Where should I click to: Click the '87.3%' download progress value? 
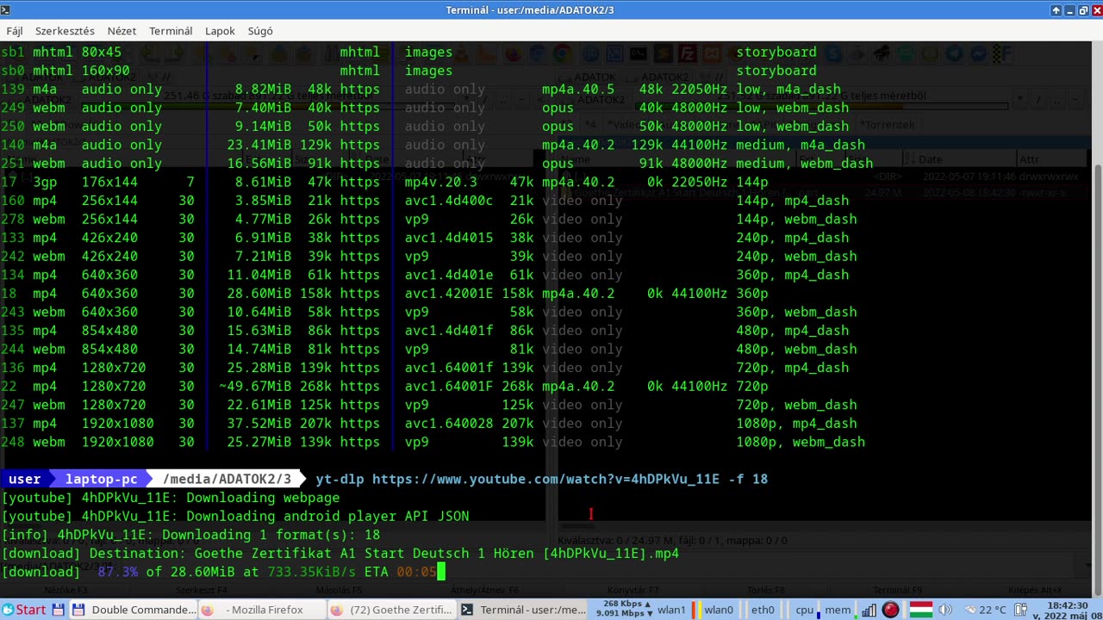(x=117, y=572)
